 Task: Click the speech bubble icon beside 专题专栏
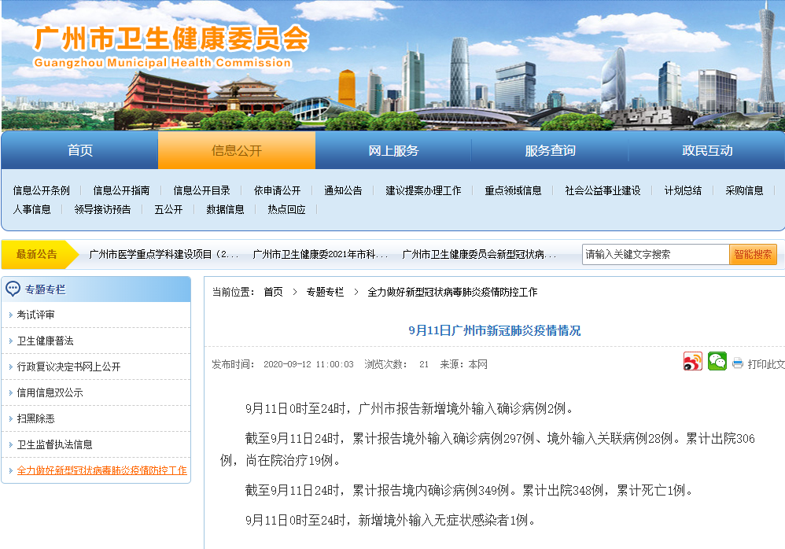[13, 289]
